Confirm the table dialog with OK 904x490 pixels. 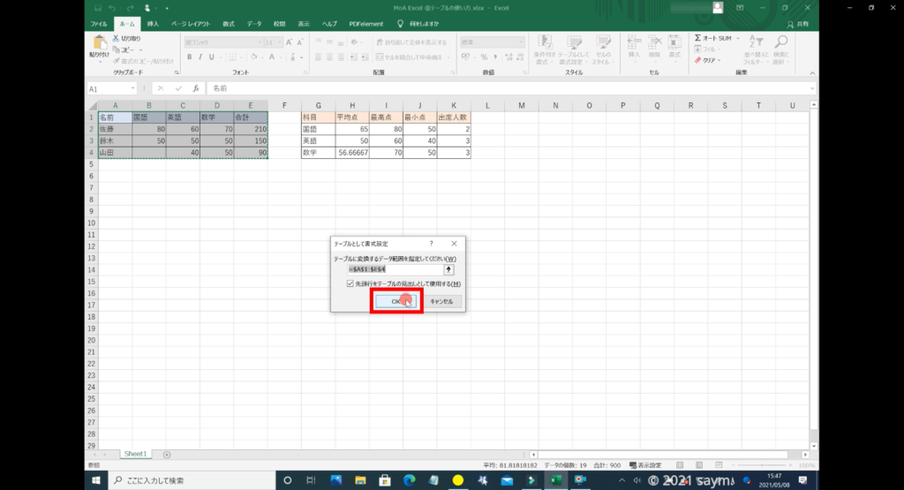(x=395, y=301)
